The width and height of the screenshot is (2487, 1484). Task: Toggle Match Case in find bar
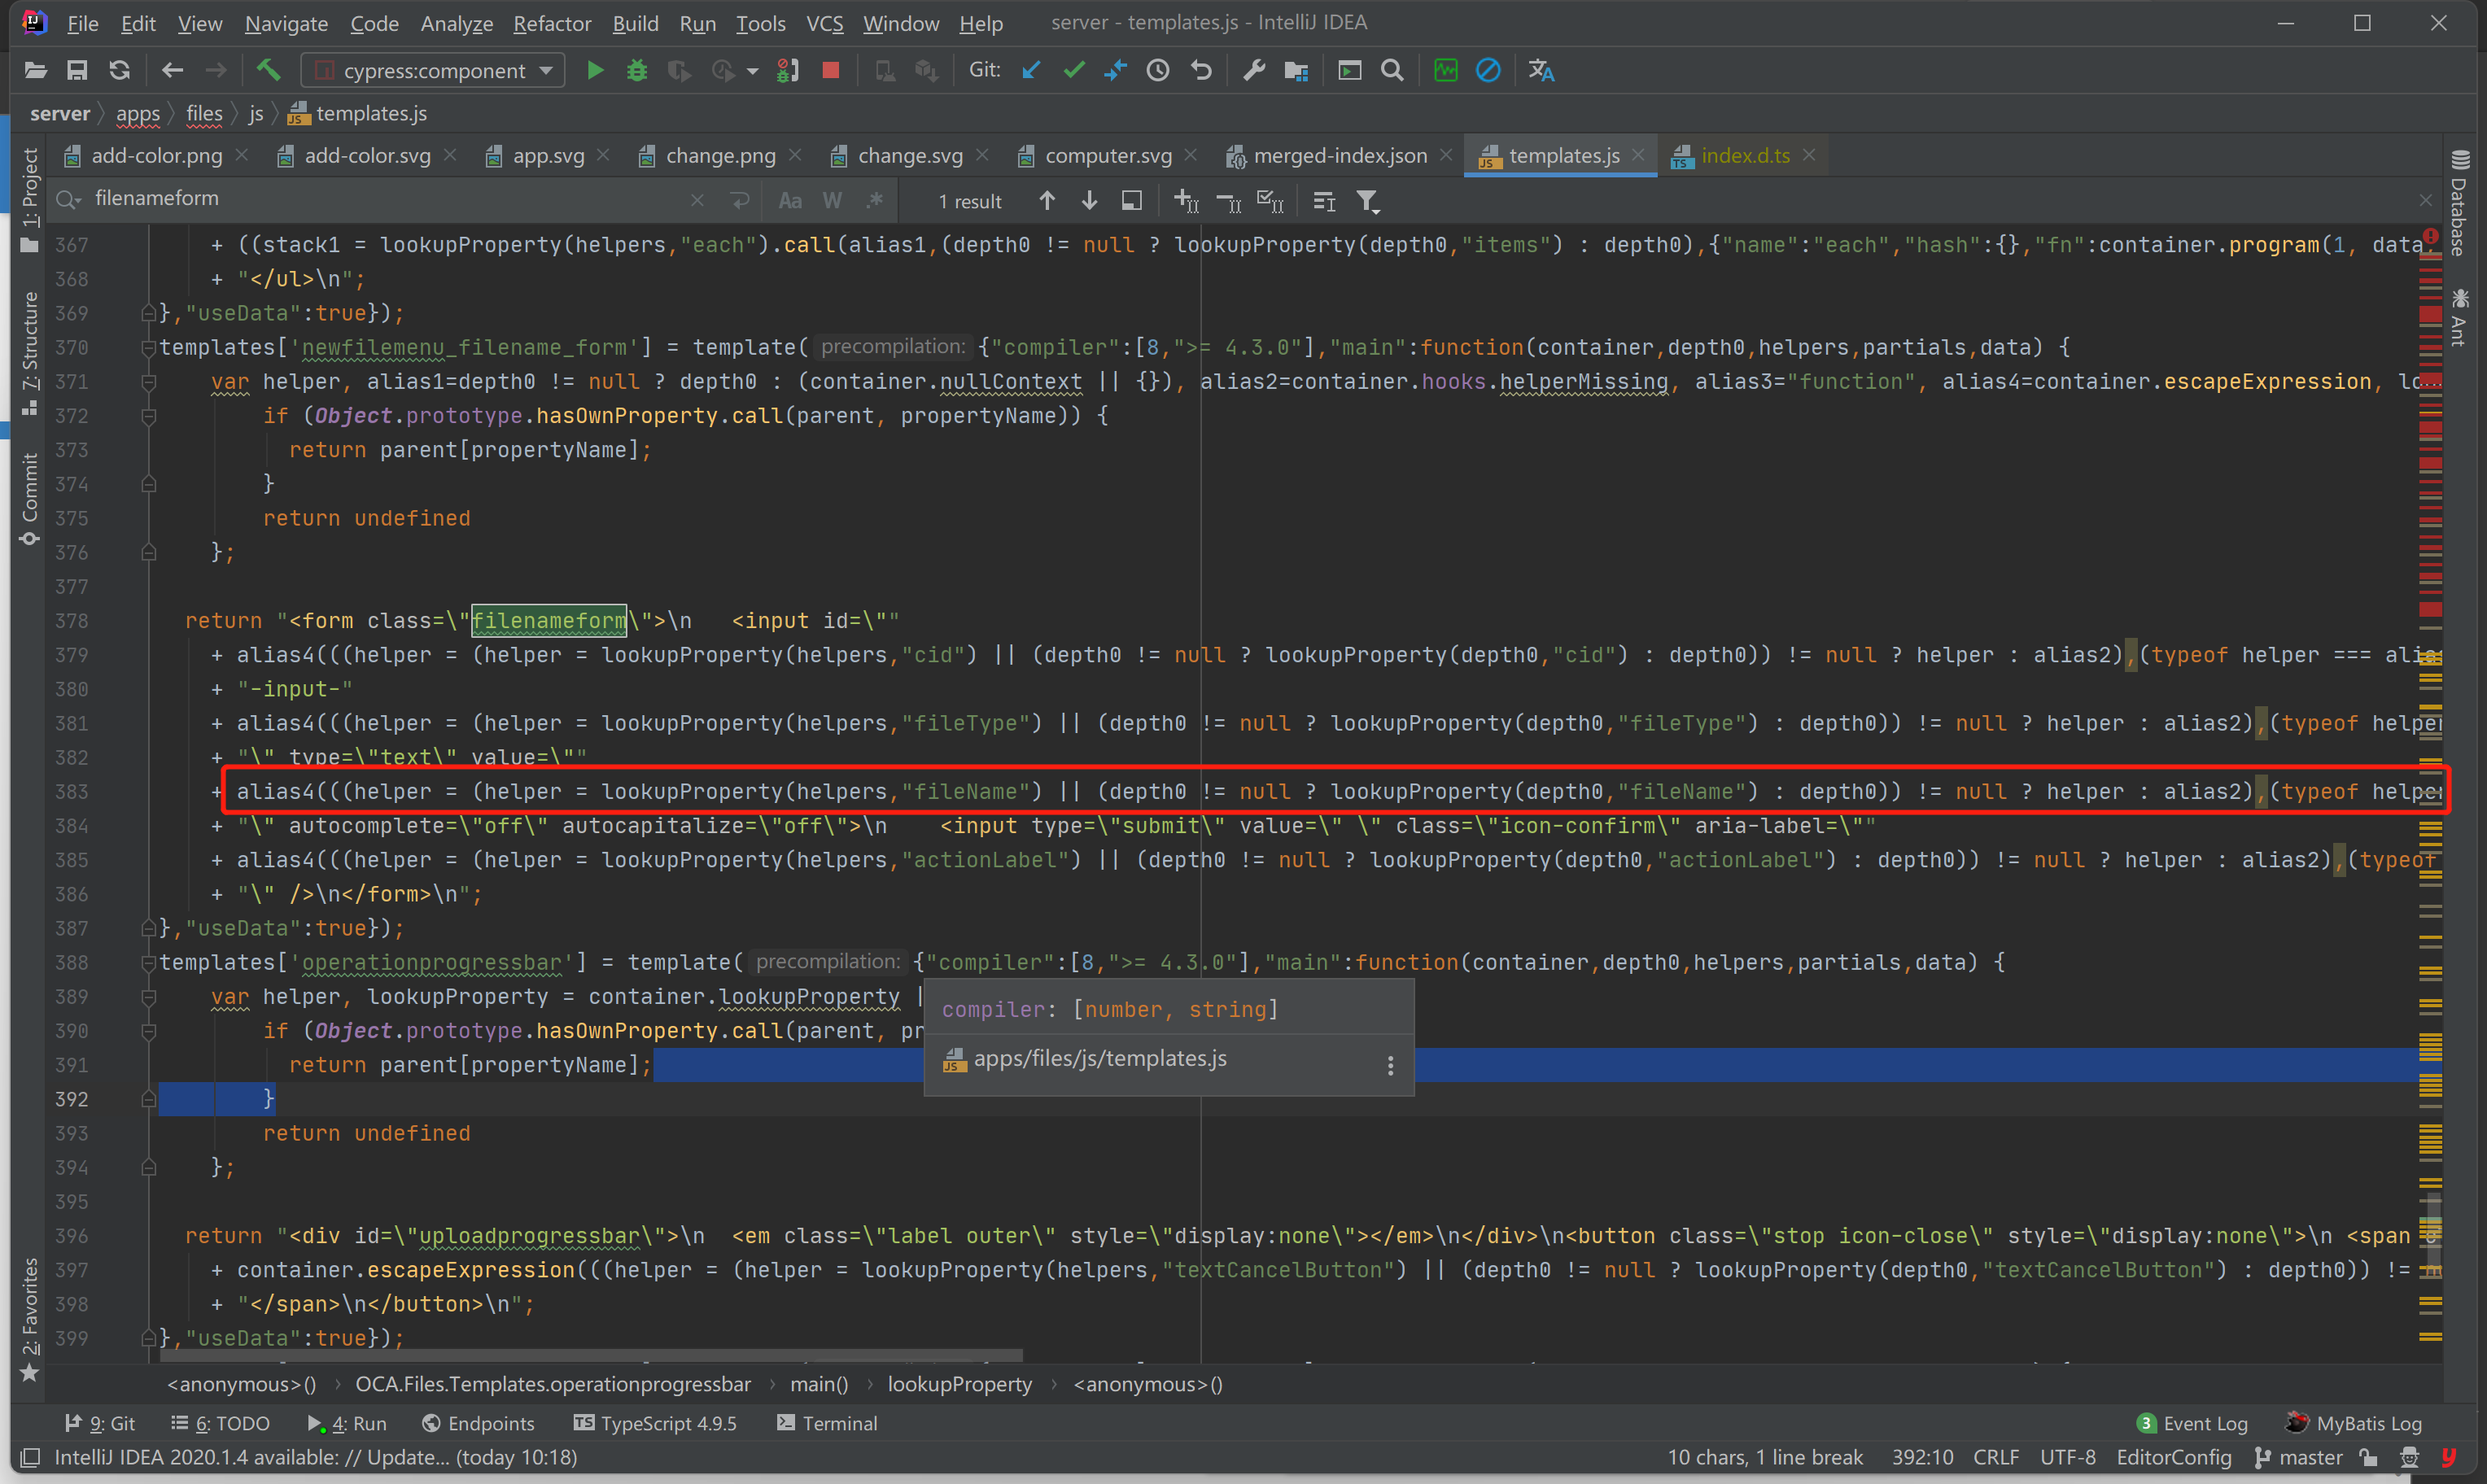click(790, 202)
